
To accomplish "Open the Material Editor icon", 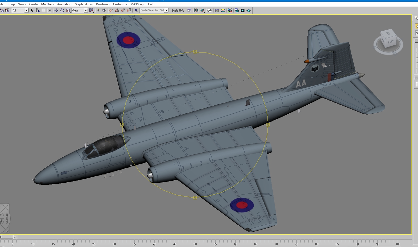I will [x=229, y=10].
